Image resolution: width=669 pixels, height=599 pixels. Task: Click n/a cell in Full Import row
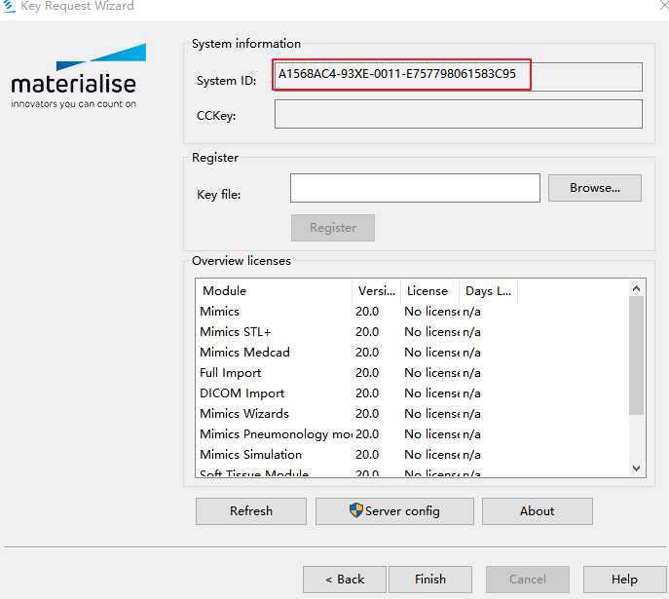(471, 373)
